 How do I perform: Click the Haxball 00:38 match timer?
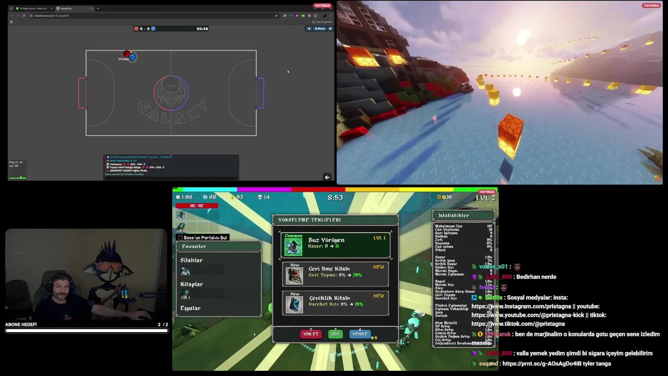click(x=202, y=29)
